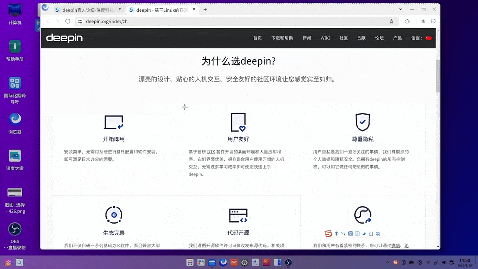The width and height of the screenshot is (478, 269).
Task: Click the Sogou input method S logo
Action: [328, 234]
